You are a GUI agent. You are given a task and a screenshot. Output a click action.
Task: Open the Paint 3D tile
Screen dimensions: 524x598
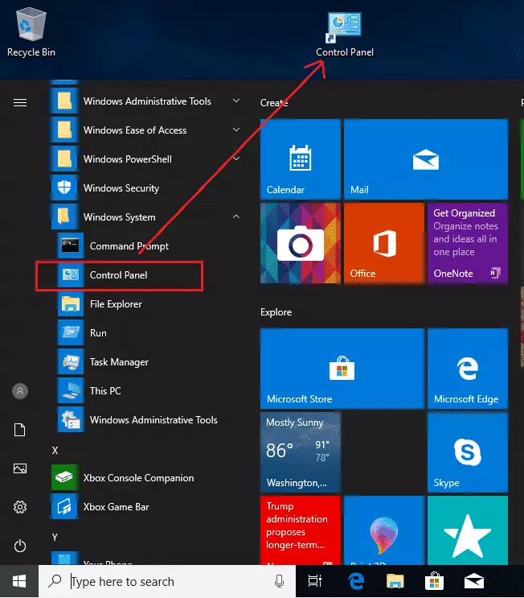point(384,530)
